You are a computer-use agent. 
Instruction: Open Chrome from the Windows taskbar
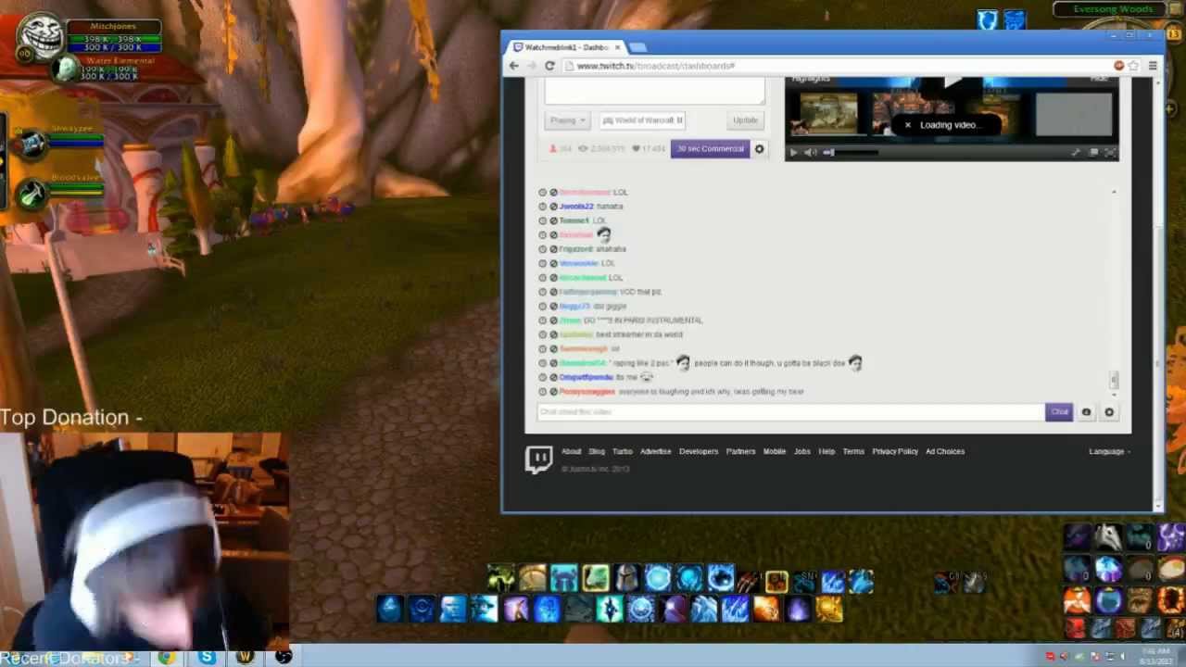pos(167,658)
